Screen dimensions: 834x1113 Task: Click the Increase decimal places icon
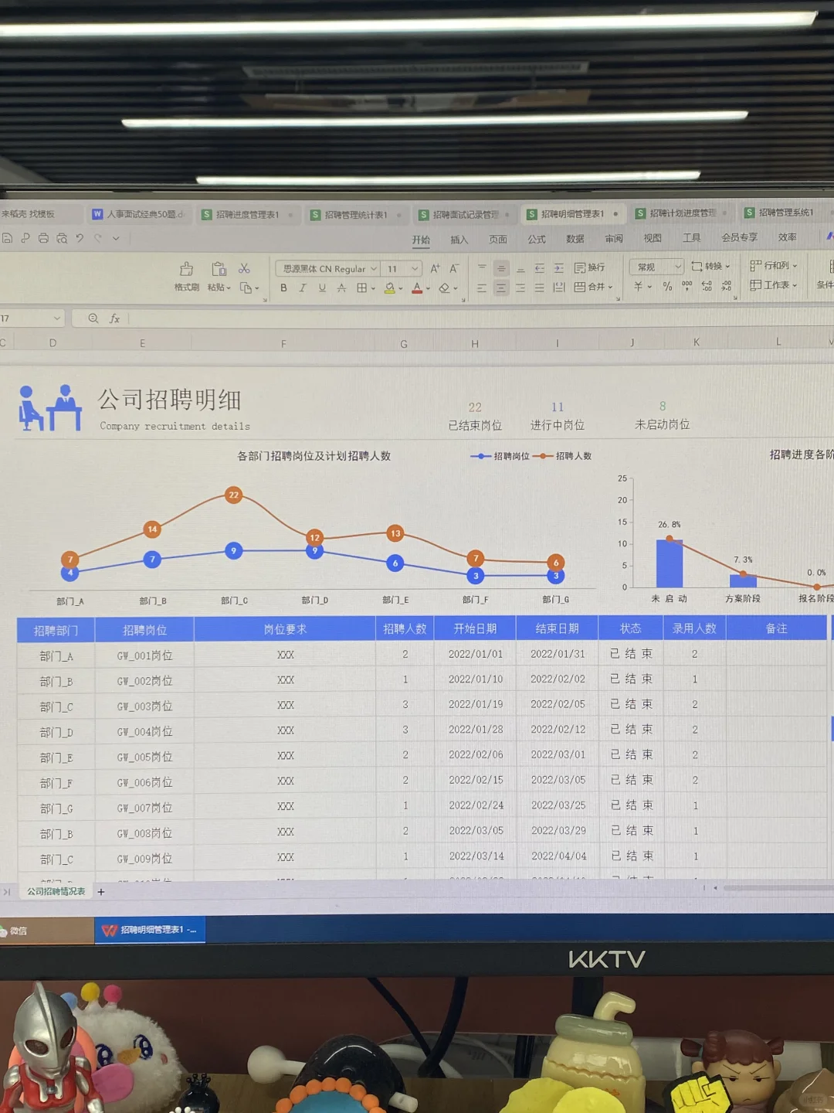[x=707, y=285]
